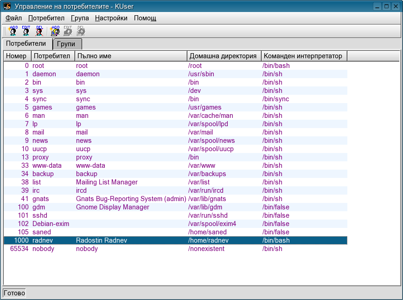403x300 pixels.
Task: Open the Помощ menu
Action: point(145,18)
